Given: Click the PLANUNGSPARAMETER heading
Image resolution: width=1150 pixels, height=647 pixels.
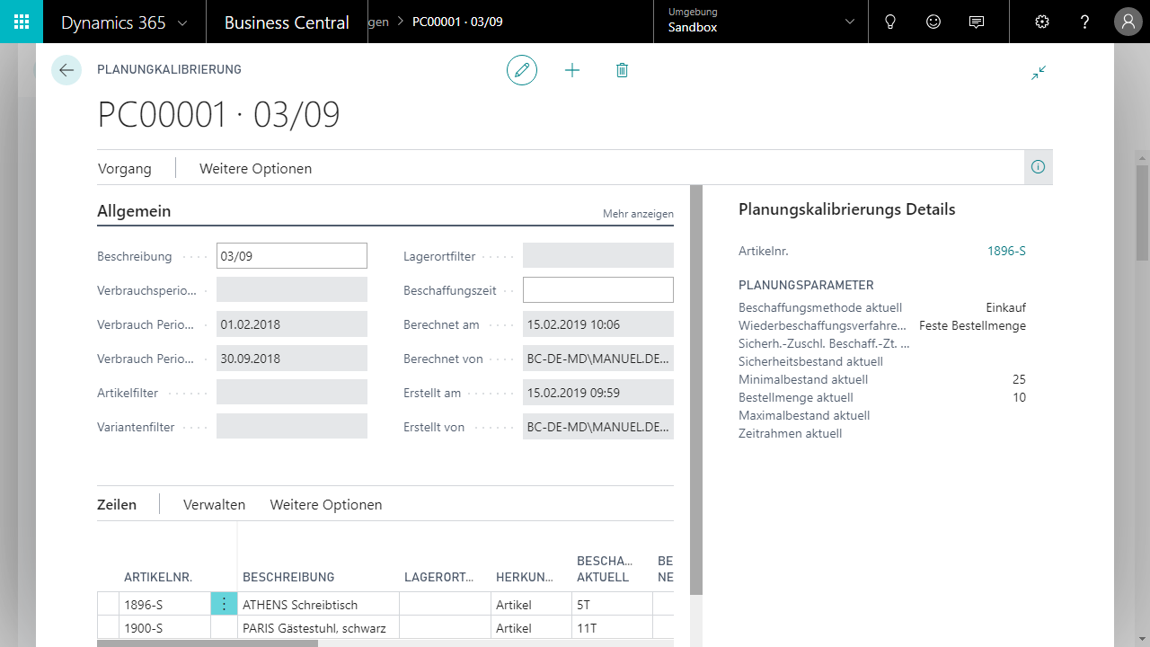Looking at the screenshot, I should click(806, 285).
